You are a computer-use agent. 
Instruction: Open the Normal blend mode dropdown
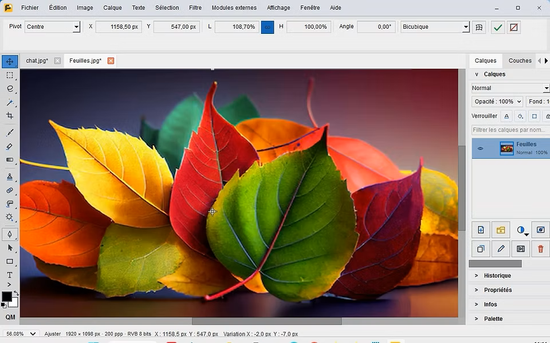(x=510, y=88)
